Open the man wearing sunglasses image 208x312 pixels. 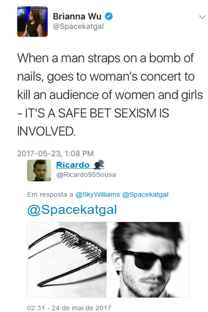point(148,260)
